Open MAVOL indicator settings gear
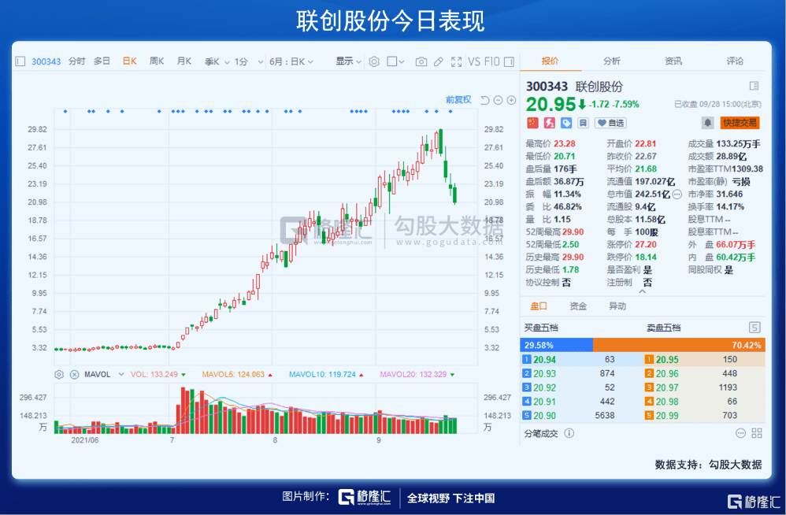 [59, 374]
